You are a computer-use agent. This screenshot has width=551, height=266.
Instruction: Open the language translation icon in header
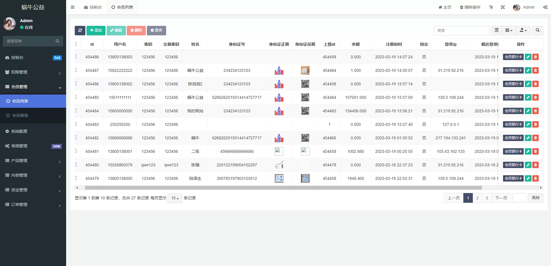[491, 7]
